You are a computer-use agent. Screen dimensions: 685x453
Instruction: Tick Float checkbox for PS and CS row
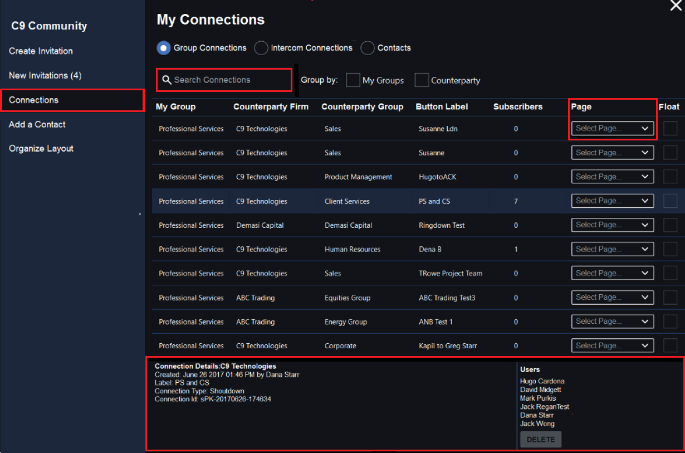(x=671, y=201)
